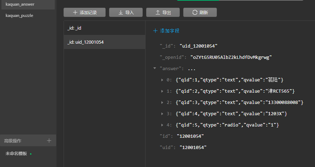This screenshot has height=167, width=315.
Task: Expand answer item 4 with radio qtype
Action: [162, 125]
